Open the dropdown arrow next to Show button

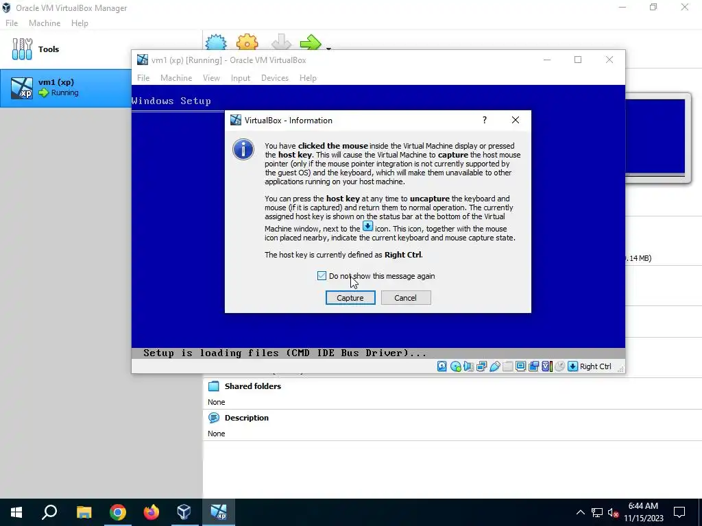click(328, 48)
